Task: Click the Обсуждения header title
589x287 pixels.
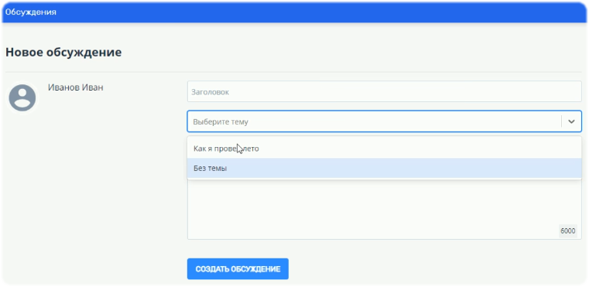Action: pyautogui.click(x=31, y=12)
